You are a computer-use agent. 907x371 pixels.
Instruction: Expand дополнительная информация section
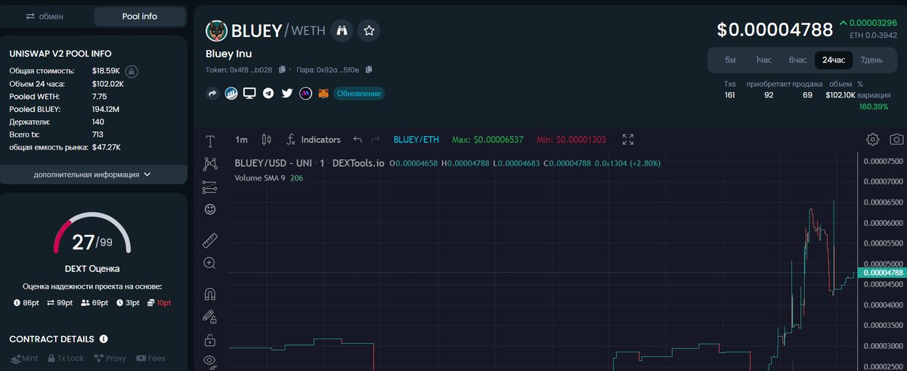(x=93, y=174)
